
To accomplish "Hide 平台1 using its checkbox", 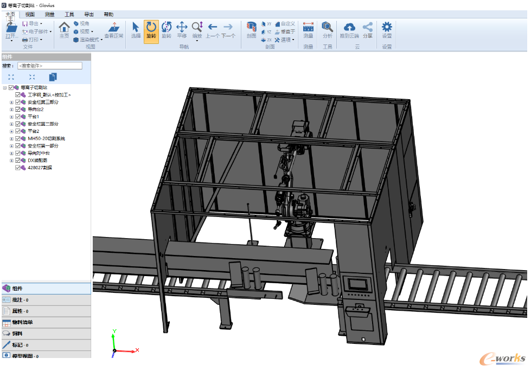I will [x=17, y=117].
